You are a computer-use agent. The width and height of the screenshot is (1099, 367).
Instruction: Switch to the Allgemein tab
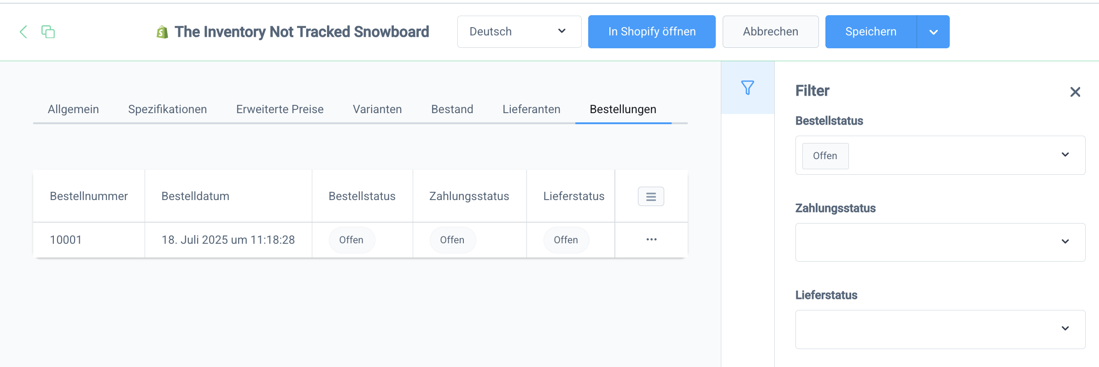tap(73, 109)
